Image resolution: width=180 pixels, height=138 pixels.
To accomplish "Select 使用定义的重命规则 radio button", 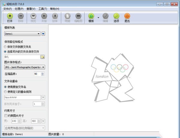I will coord(5,92).
